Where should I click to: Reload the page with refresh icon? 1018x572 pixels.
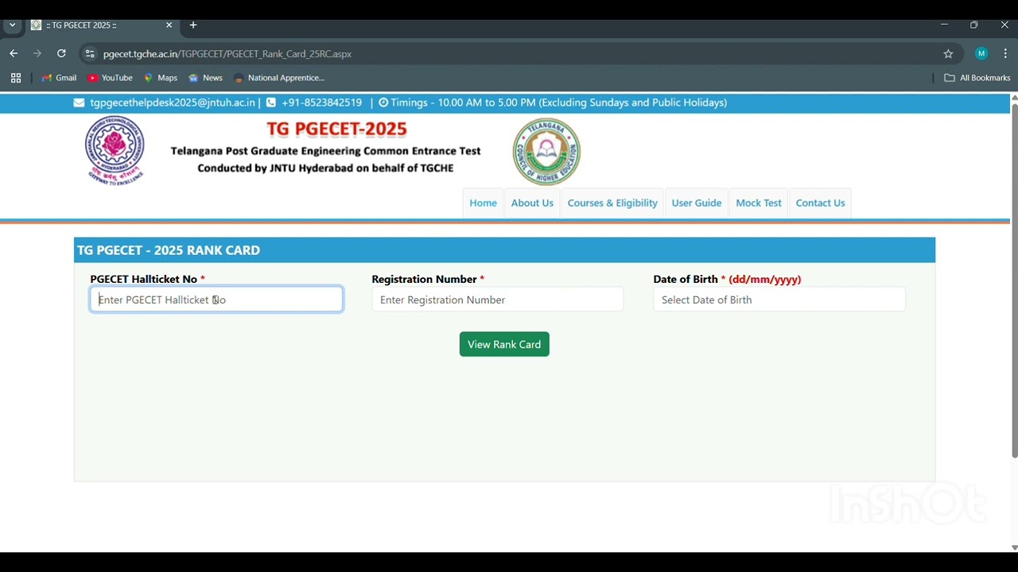tap(61, 53)
